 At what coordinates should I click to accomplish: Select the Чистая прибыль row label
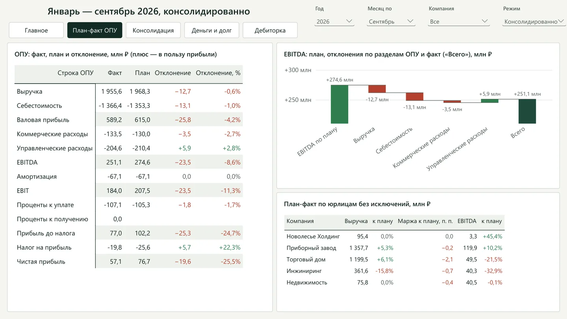tap(41, 262)
